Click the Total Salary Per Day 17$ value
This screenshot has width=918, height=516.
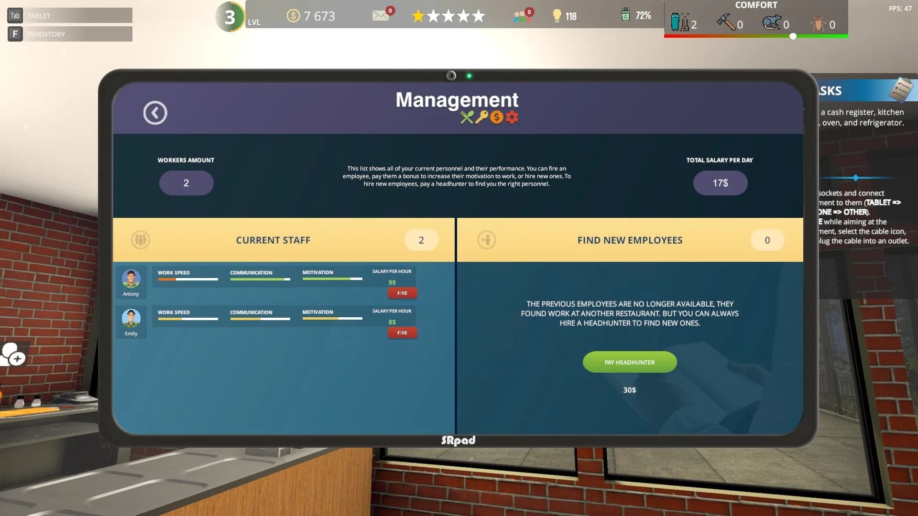(x=720, y=183)
